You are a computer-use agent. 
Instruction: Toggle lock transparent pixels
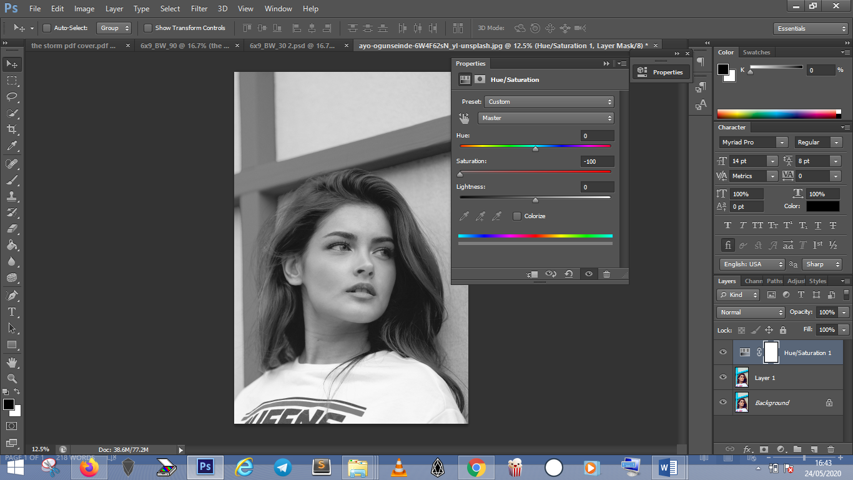(741, 330)
